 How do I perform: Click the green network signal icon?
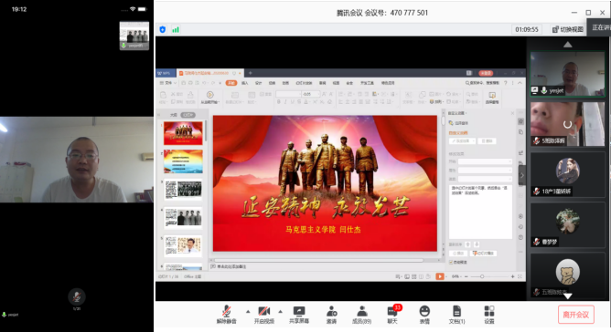(176, 29)
